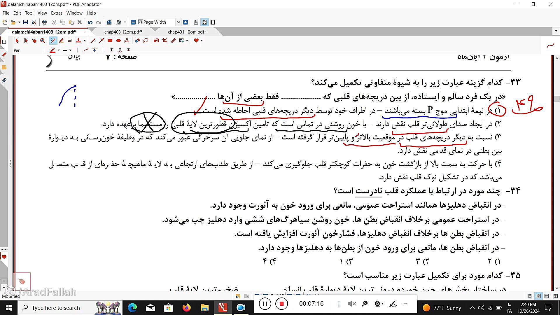Pause the screen recording

tap(265, 304)
